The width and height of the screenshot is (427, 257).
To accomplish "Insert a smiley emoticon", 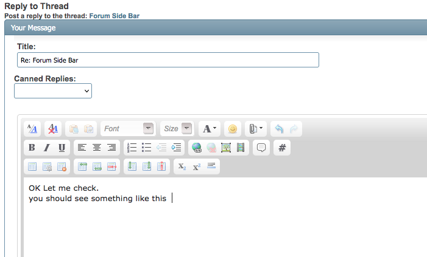I will tap(232, 129).
